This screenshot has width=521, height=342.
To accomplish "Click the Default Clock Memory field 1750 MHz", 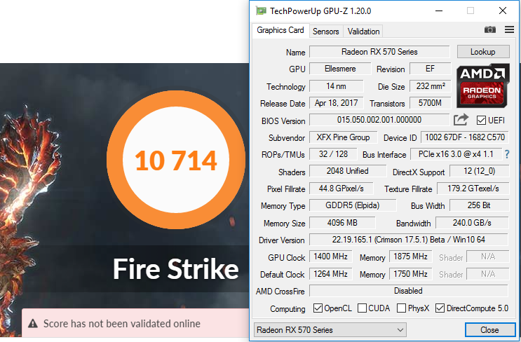I will [411, 274].
